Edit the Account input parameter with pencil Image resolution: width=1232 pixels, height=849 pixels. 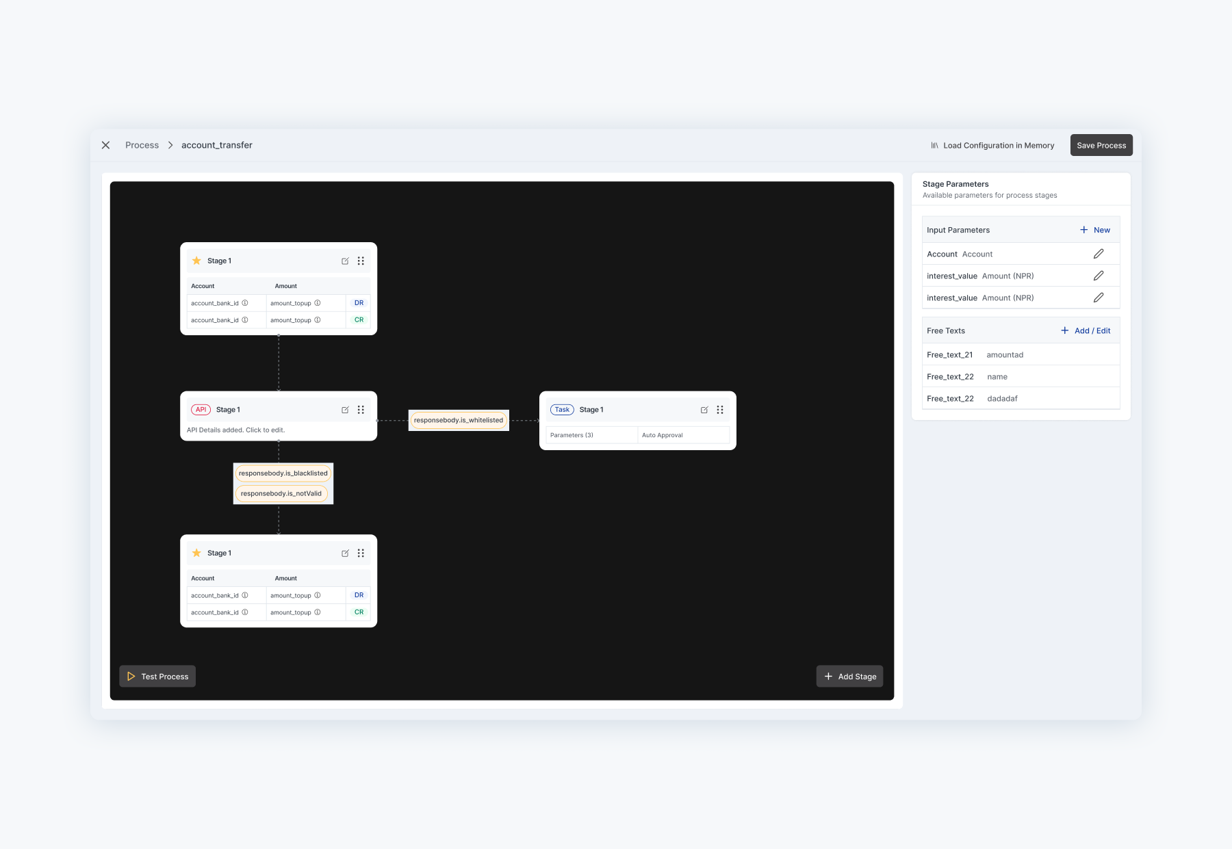[x=1099, y=254]
